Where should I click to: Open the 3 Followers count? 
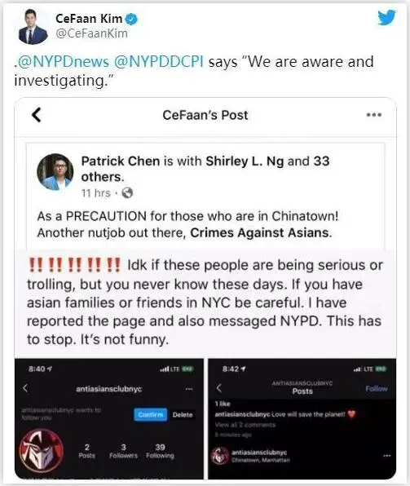click(123, 451)
